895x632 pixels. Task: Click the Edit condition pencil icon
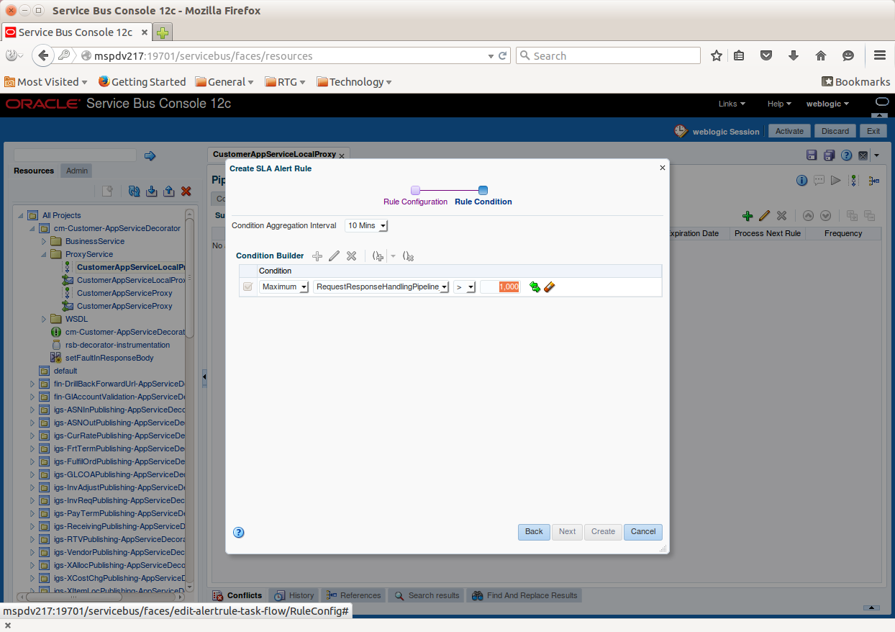point(334,256)
